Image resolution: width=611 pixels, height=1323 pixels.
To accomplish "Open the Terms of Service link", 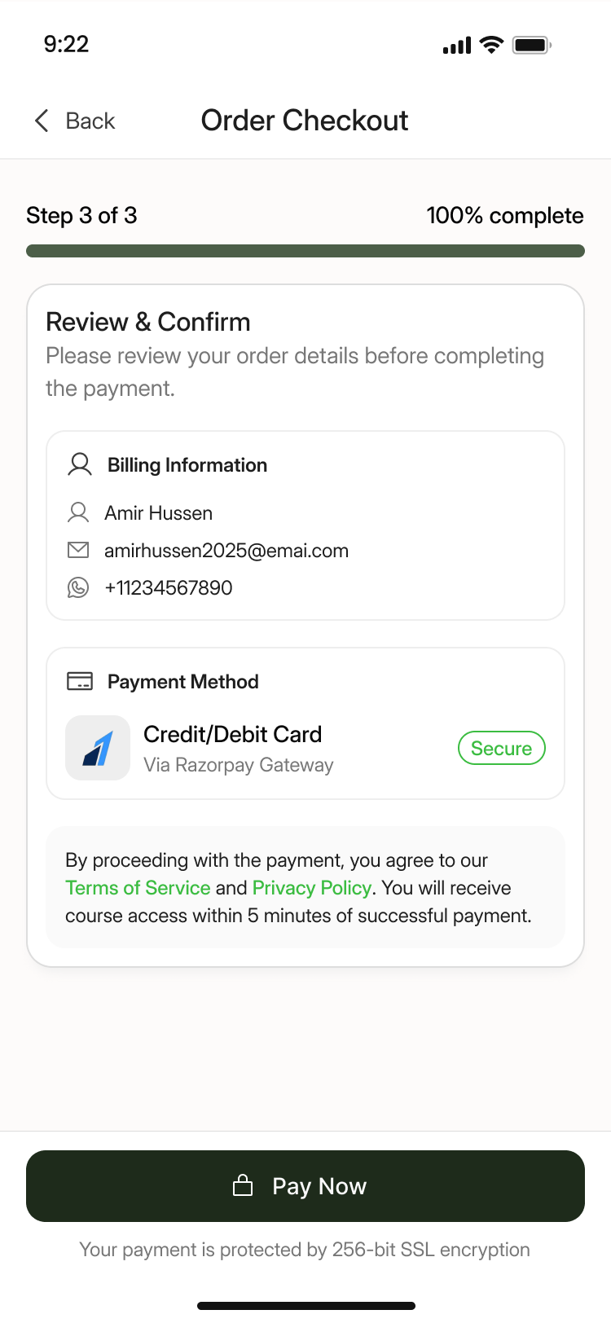I will (137, 887).
